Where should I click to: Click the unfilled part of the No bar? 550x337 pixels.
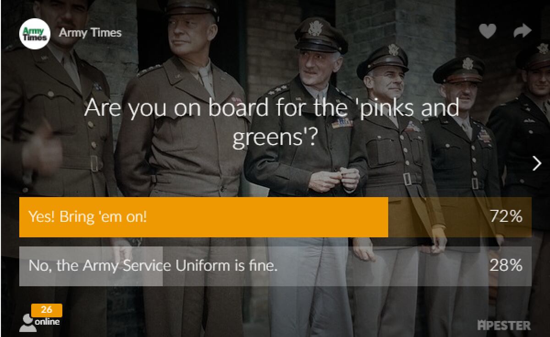347,266
